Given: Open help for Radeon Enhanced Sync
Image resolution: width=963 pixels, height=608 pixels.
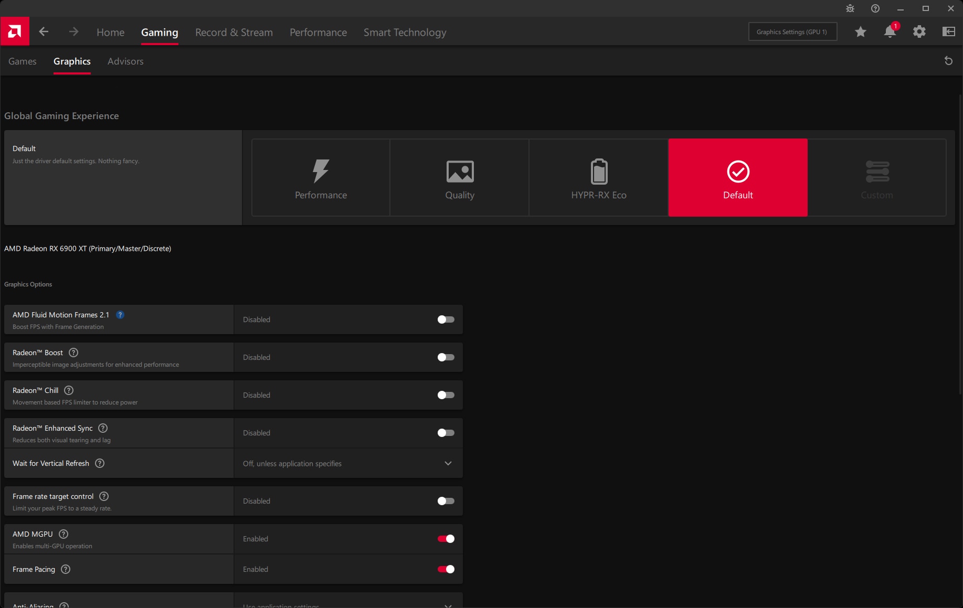Looking at the screenshot, I should [x=103, y=428].
